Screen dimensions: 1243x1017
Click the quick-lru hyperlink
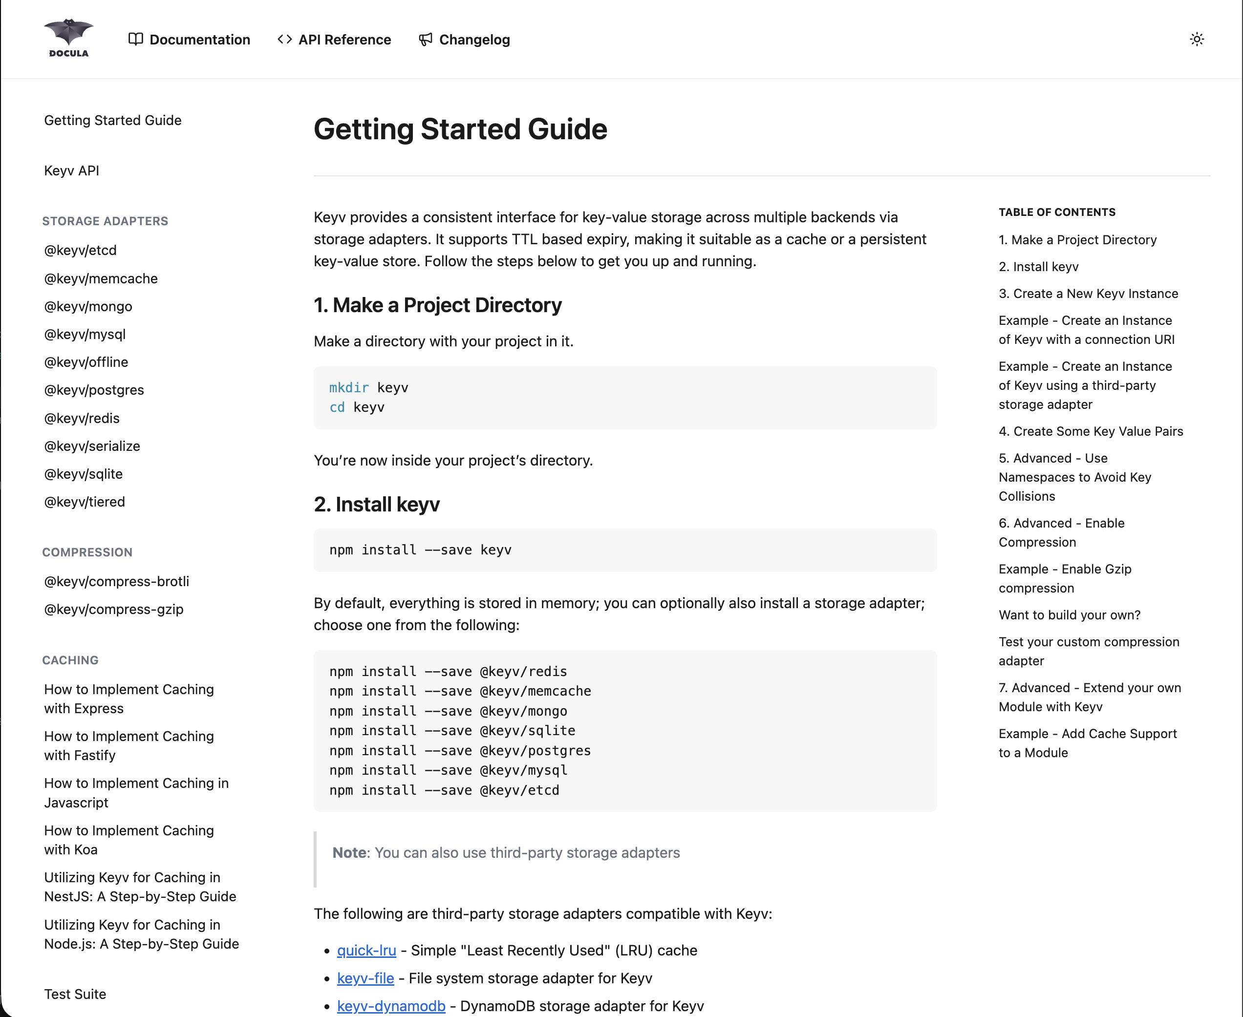pos(366,950)
